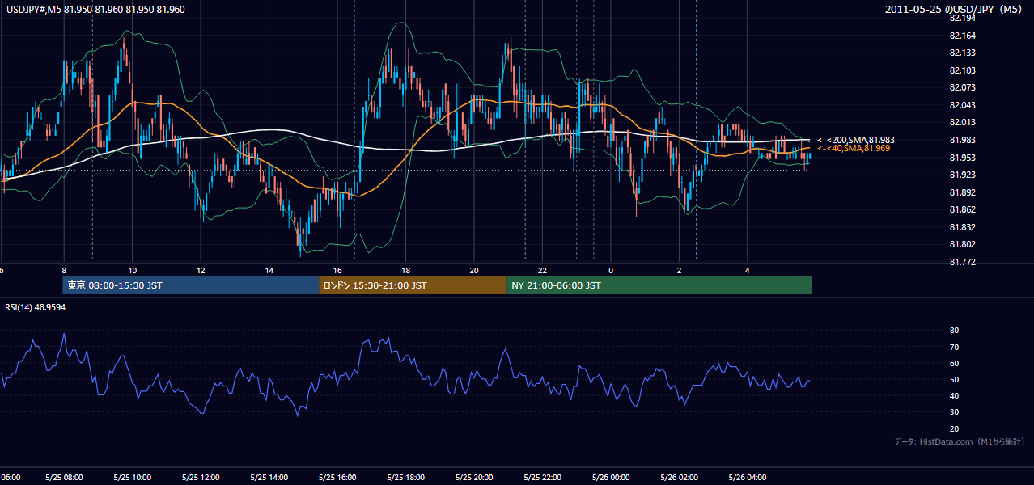Click the 81.802 price axis label
This screenshot has height=485, width=1034.
[963, 244]
